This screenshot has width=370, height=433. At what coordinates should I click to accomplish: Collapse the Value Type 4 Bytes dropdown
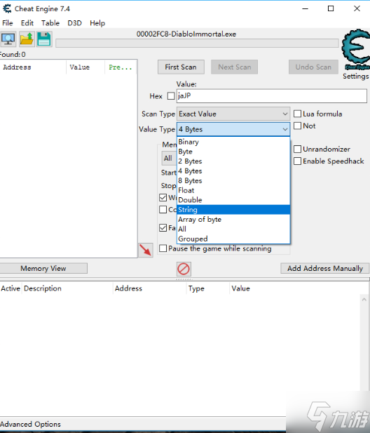click(x=233, y=129)
